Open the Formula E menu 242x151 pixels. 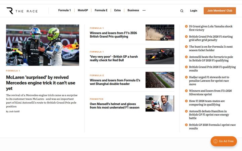click(101, 10)
